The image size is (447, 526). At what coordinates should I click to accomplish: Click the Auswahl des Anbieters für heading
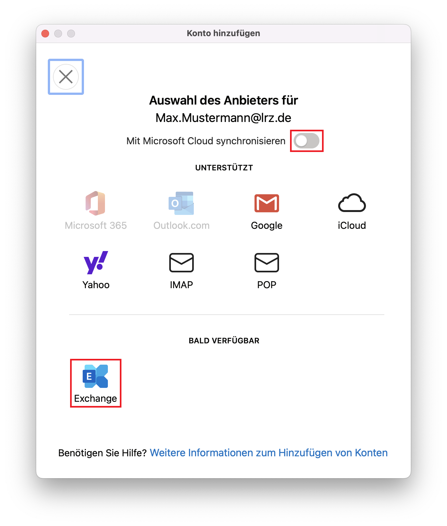point(223,100)
